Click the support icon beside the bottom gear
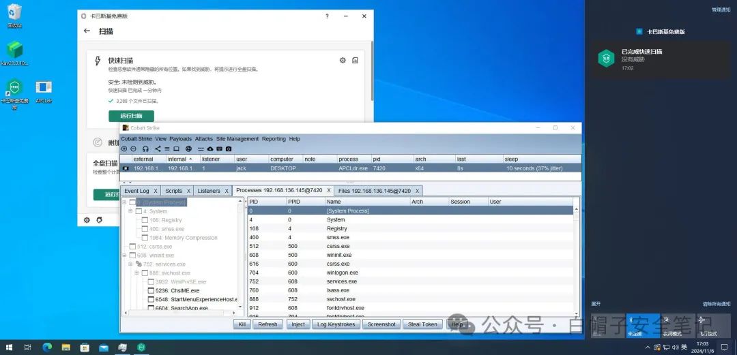737x355 pixels. [99, 220]
